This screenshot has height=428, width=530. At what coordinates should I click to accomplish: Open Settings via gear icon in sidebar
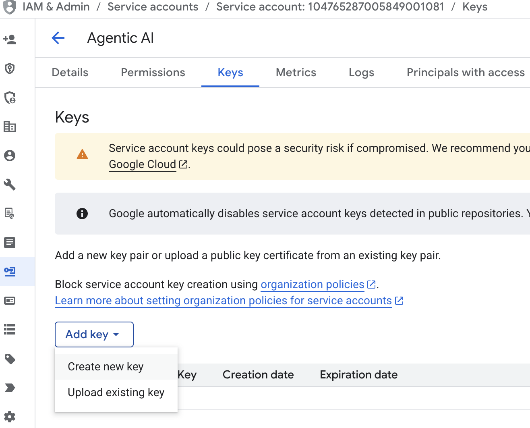pos(10,417)
